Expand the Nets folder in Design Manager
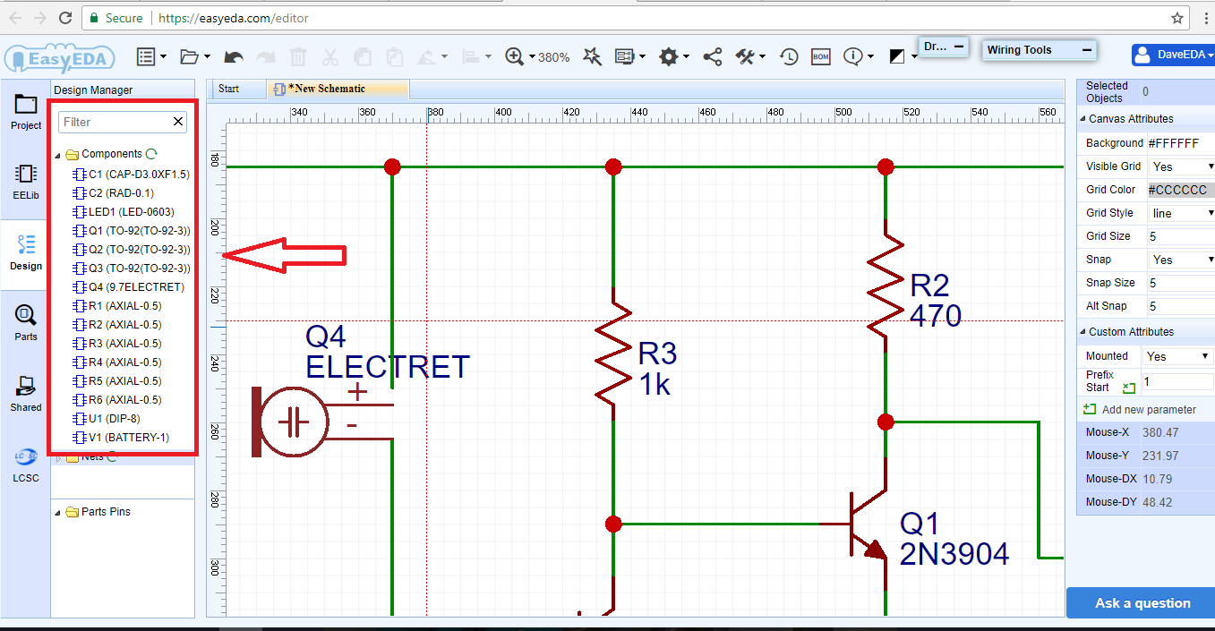 (59, 456)
